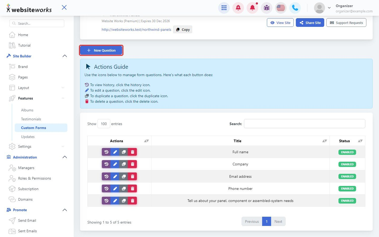The width and height of the screenshot is (379, 237).
Task: Click the Share Site button
Action: 310,23
